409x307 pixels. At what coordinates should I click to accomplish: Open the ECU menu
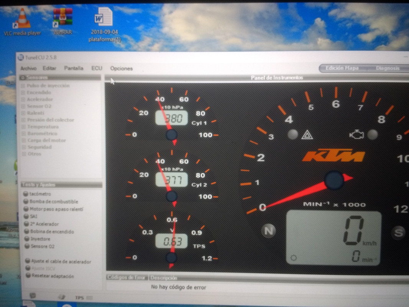(x=97, y=68)
